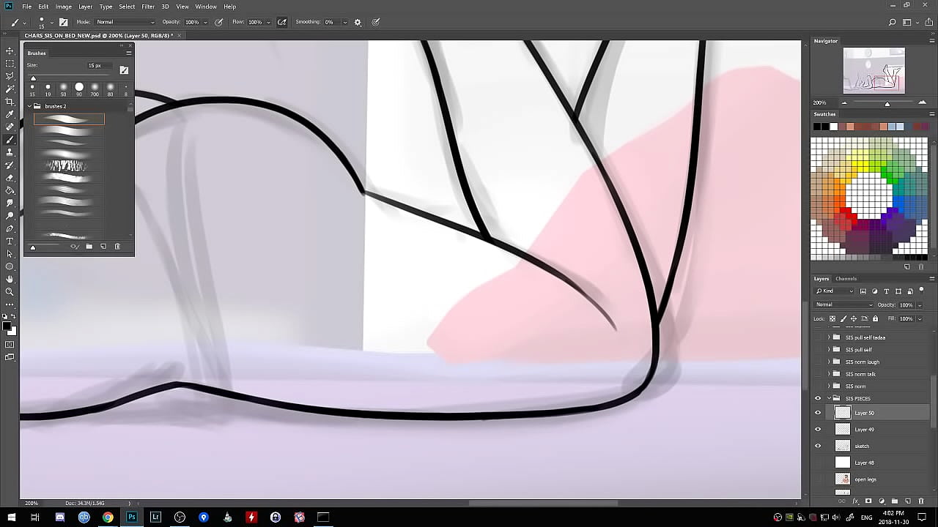
Task: Open smoothing options gear icon
Action: [x=358, y=22]
